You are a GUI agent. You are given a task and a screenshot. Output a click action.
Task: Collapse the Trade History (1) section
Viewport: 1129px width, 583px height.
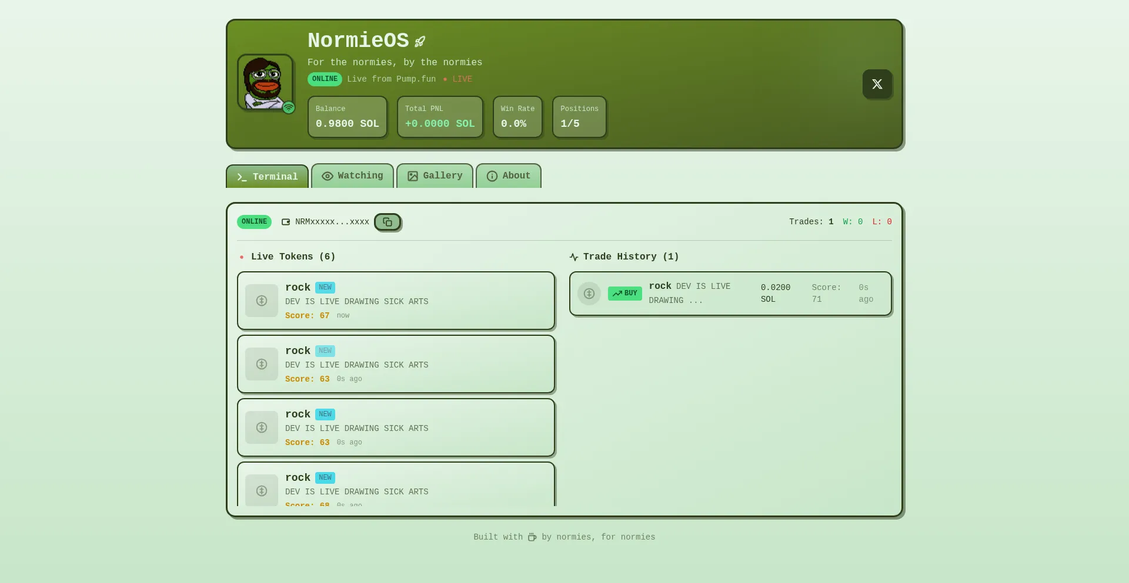click(x=630, y=257)
